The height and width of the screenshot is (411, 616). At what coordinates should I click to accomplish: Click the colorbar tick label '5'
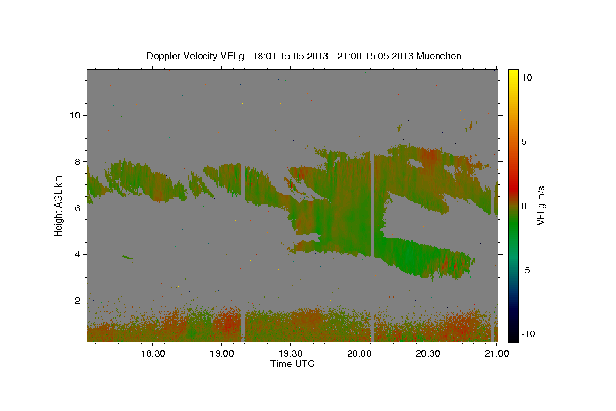click(524, 142)
